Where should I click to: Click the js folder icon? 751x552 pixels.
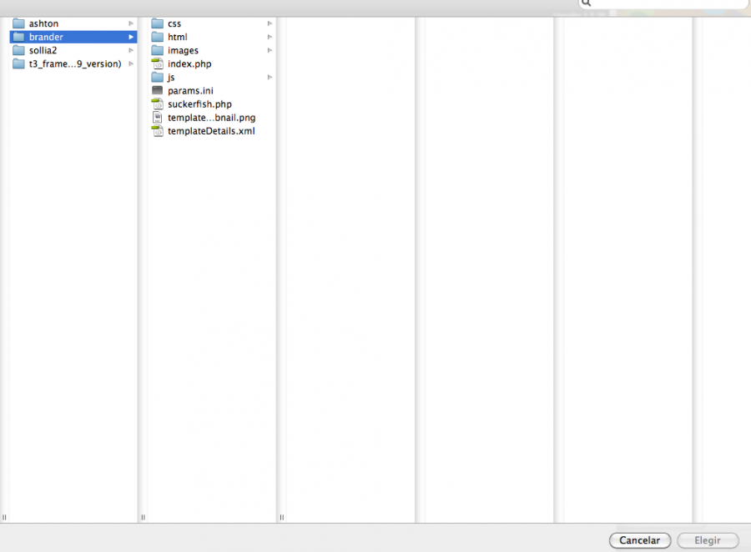coord(158,77)
